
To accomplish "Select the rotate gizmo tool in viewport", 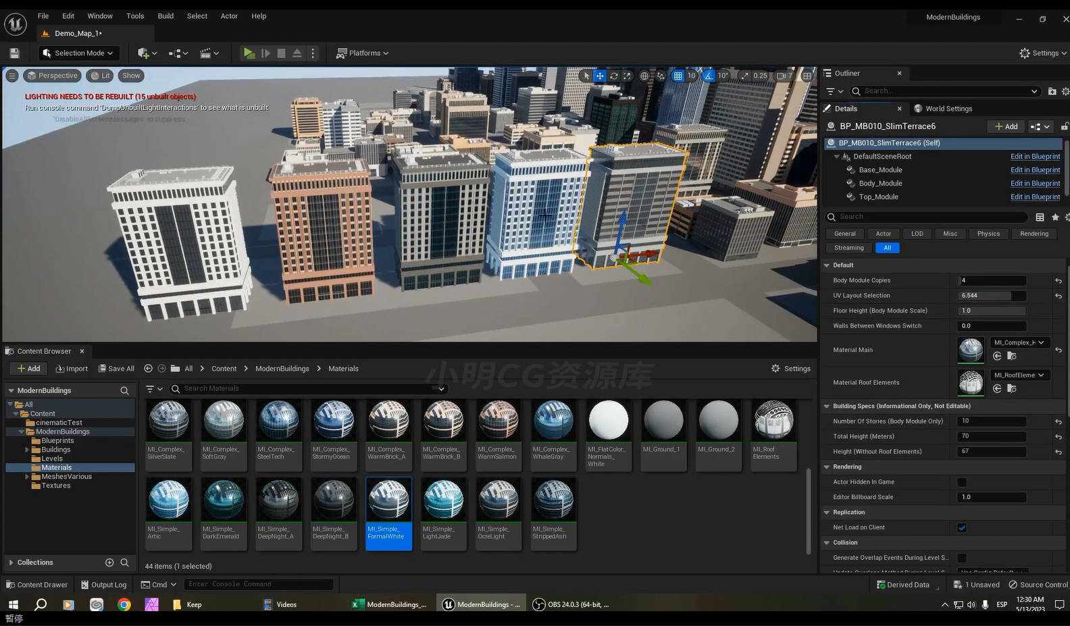I will [x=613, y=76].
